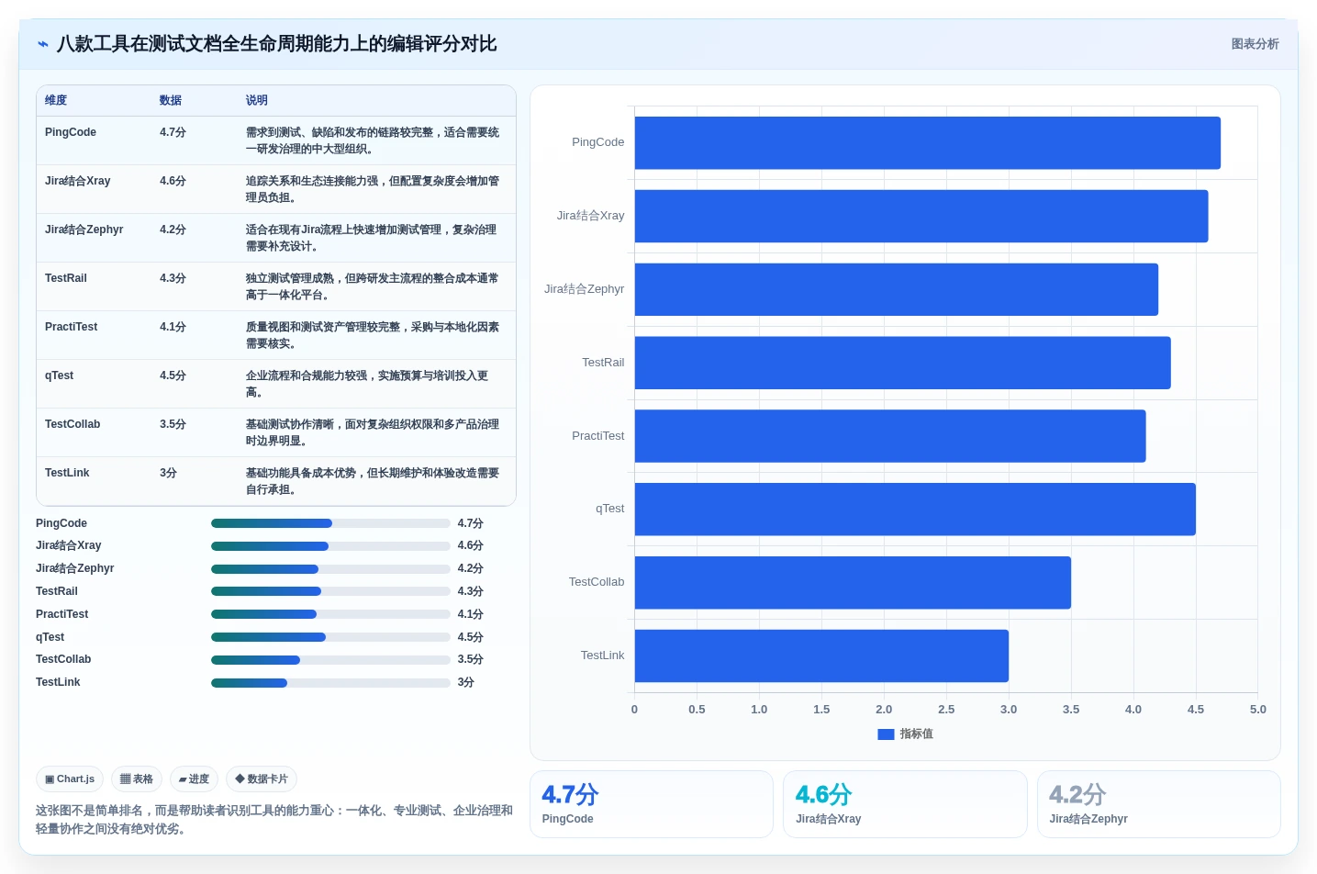Click the 3.5分 value beside TestCollab progress bar
The height and width of the screenshot is (874, 1317).
[471, 660]
